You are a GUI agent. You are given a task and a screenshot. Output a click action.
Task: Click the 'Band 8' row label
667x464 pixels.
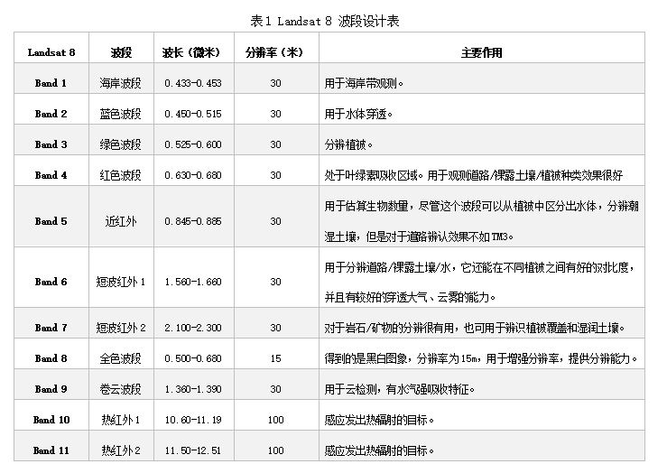pyautogui.click(x=51, y=358)
